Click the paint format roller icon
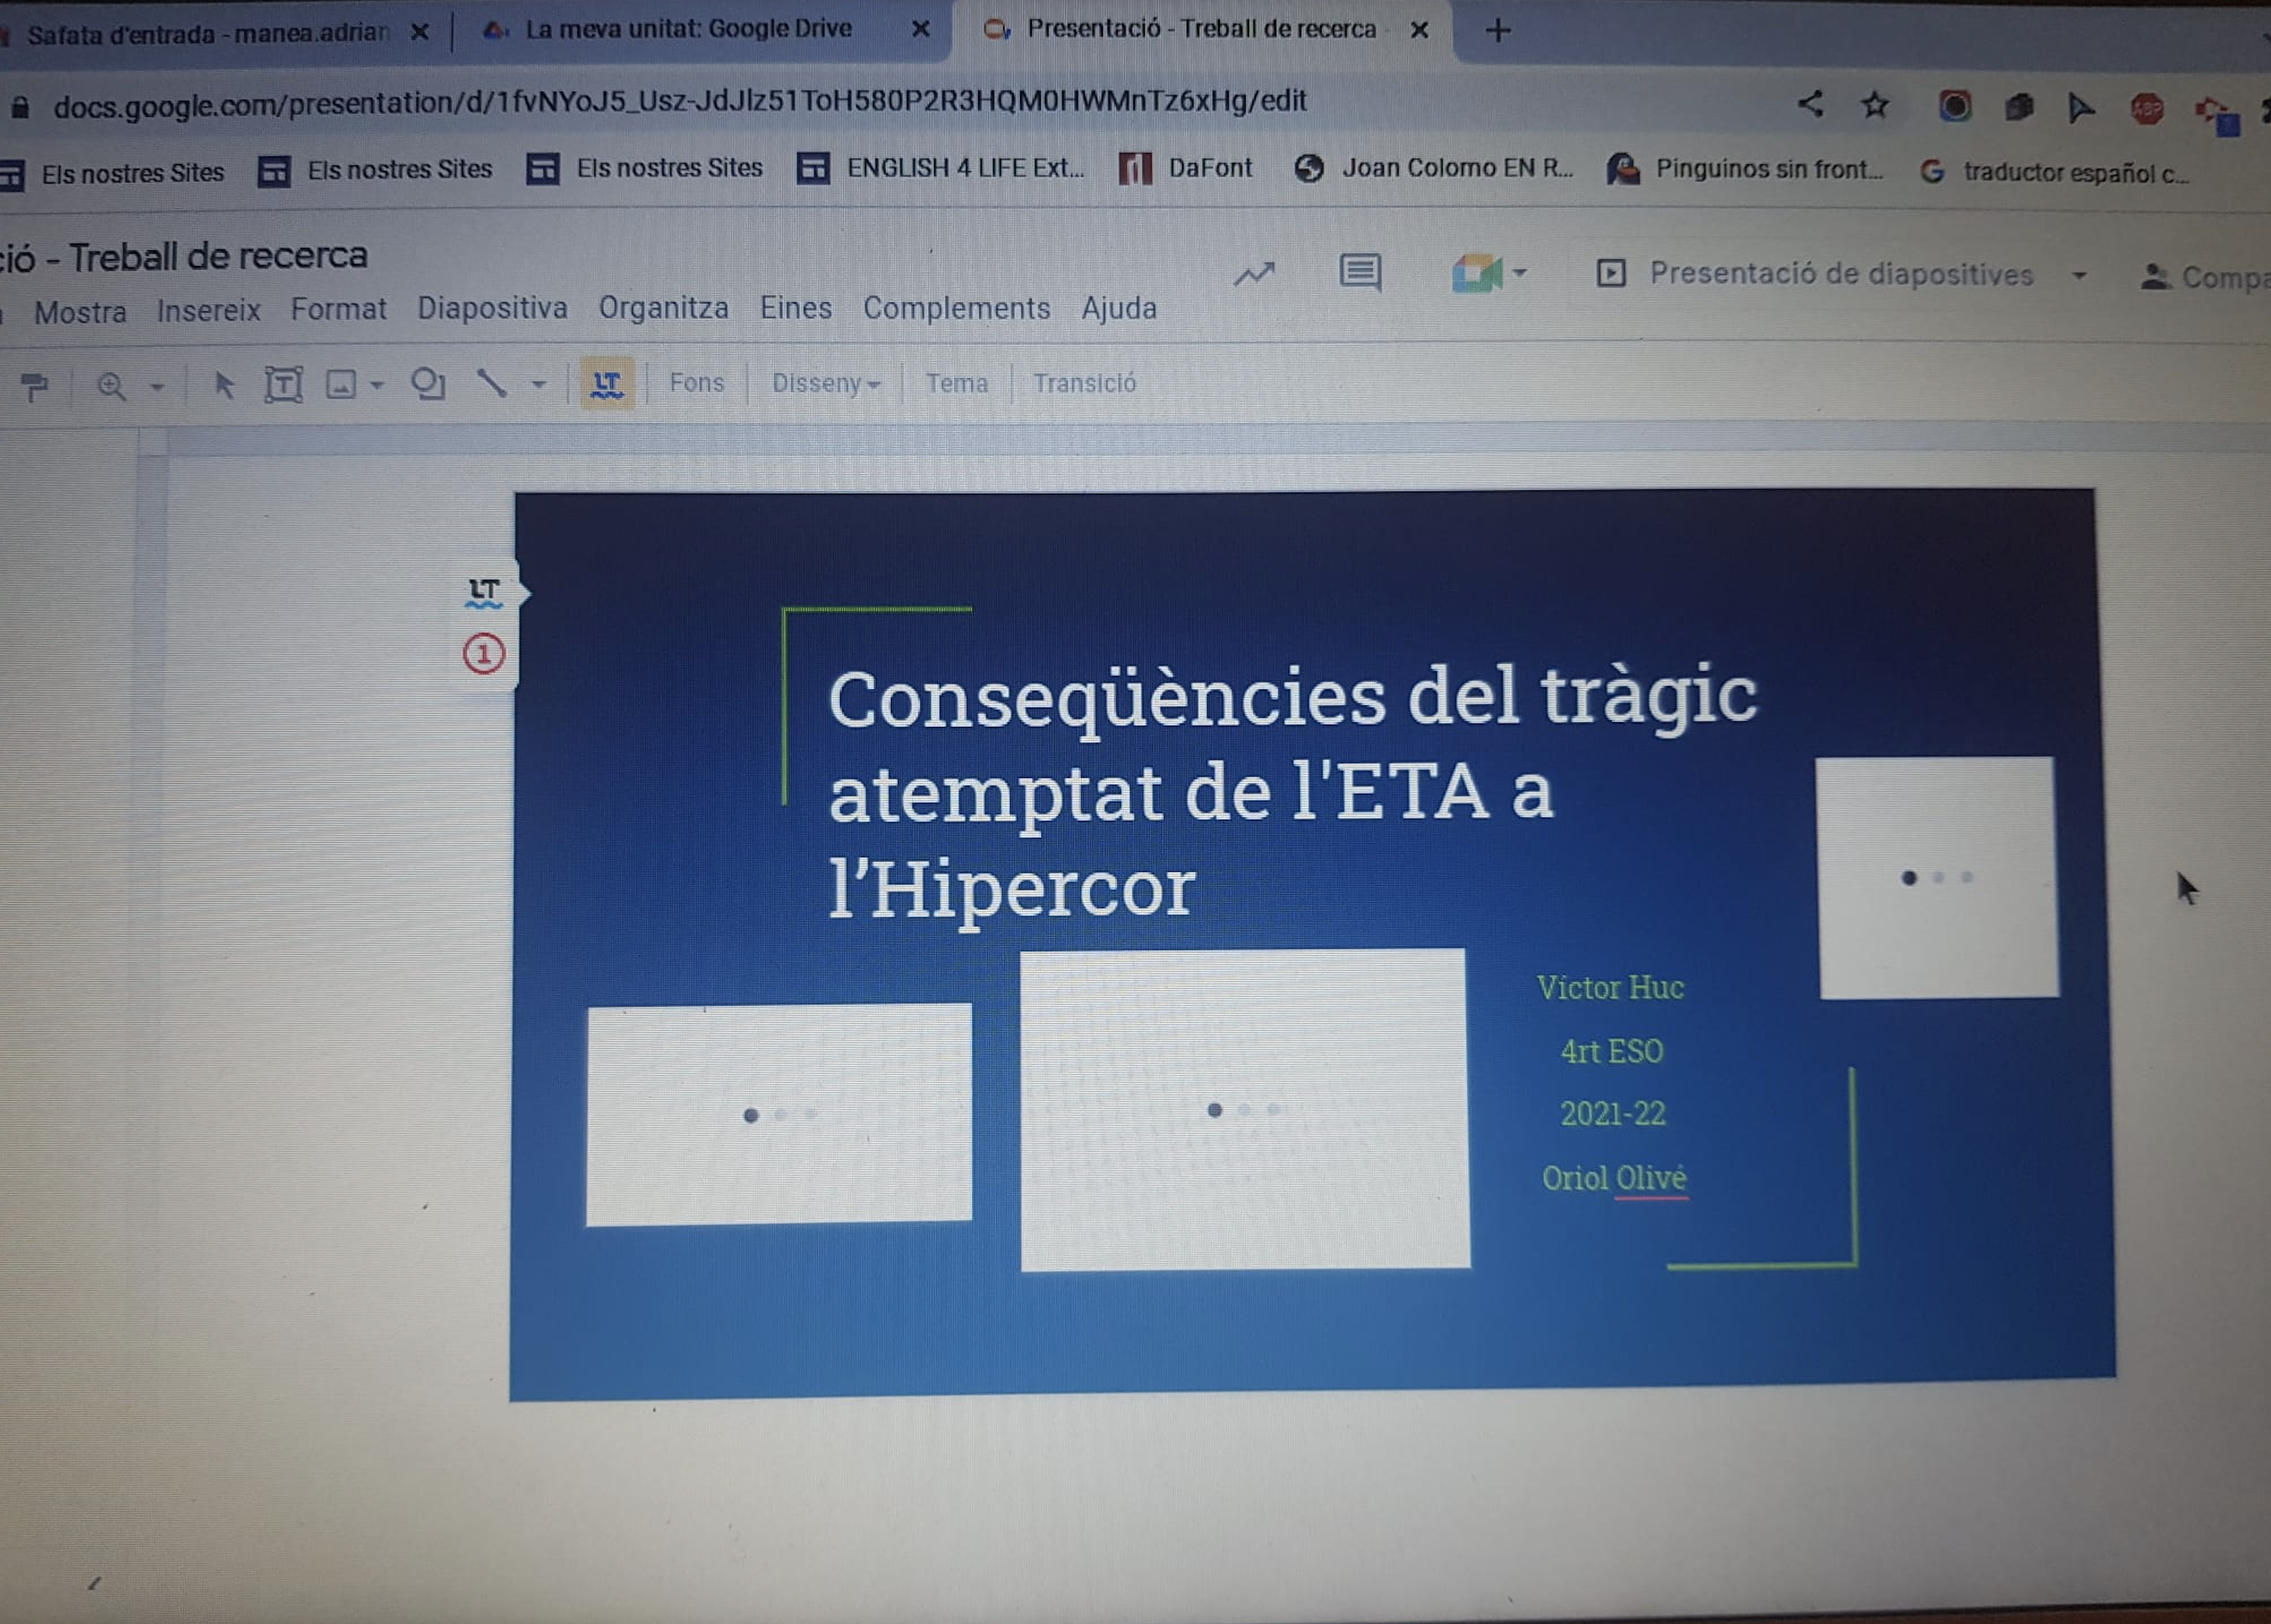 35,386
